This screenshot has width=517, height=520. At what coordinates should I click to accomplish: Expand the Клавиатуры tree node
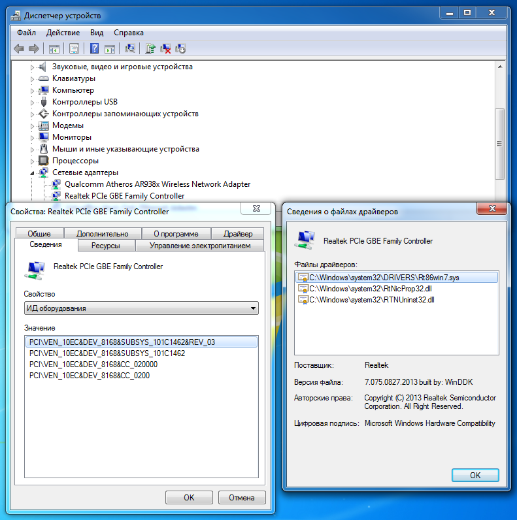pyautogui.click(x=32, y=79)
